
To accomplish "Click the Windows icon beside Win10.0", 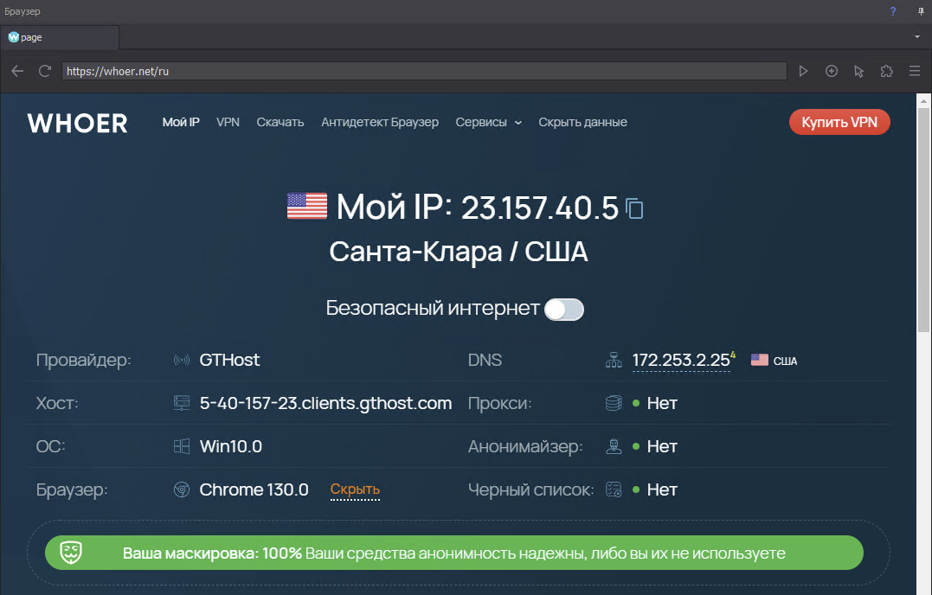I will [181, 446].
